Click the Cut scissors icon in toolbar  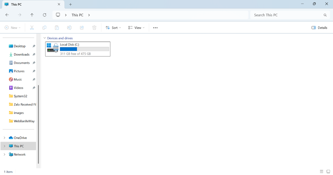32,28
